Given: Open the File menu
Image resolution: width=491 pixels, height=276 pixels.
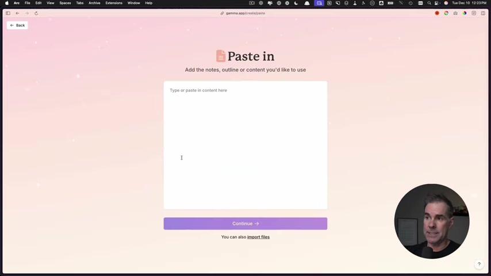Looking at the screenshot, I should click(28, 3).
